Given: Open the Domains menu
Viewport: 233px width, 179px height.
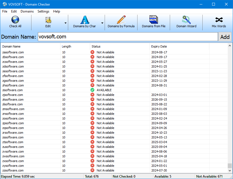Looking at the screenshot, I should [x=27, y=11].
